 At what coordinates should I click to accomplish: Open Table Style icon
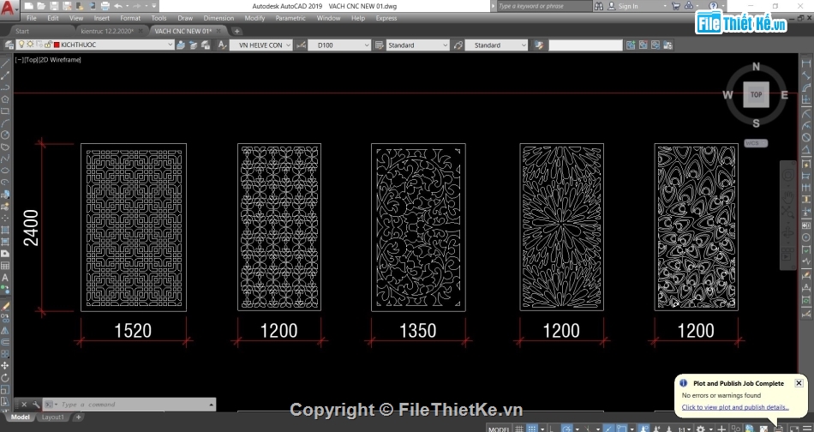(379, 45)
